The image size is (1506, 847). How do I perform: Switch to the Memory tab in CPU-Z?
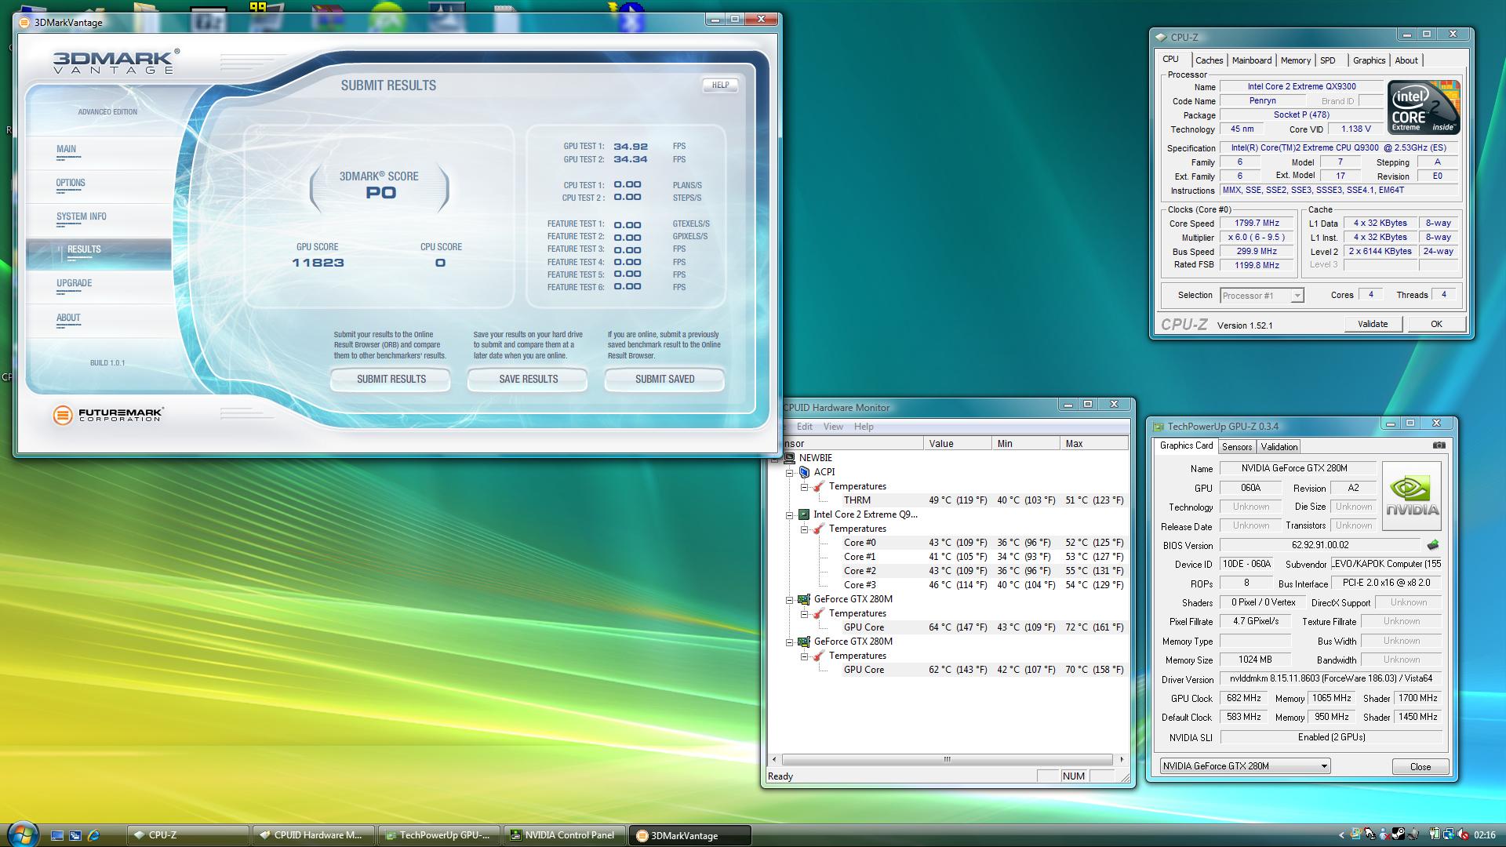pos(1295,60)
